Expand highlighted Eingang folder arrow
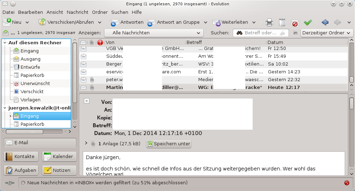The height and width of the screenshot is (191, 355). point(10,116)
